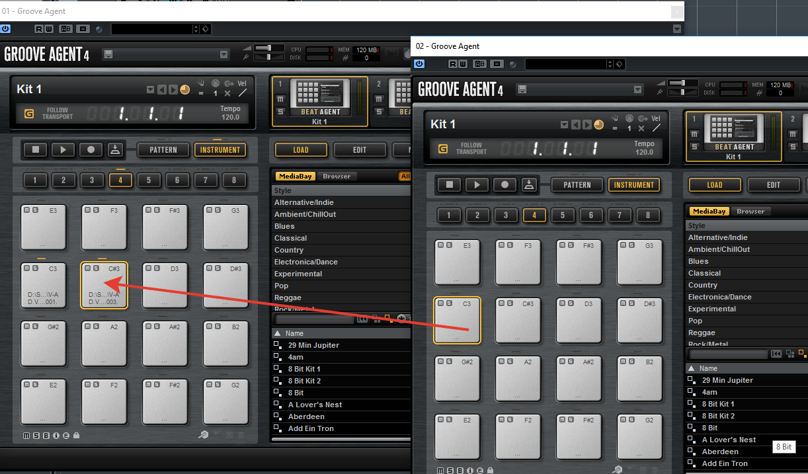Viewport: 808px width, 474px height.
Task: Click the Follow Transport G icon in 01 window
Action: [x=28, y=114]
